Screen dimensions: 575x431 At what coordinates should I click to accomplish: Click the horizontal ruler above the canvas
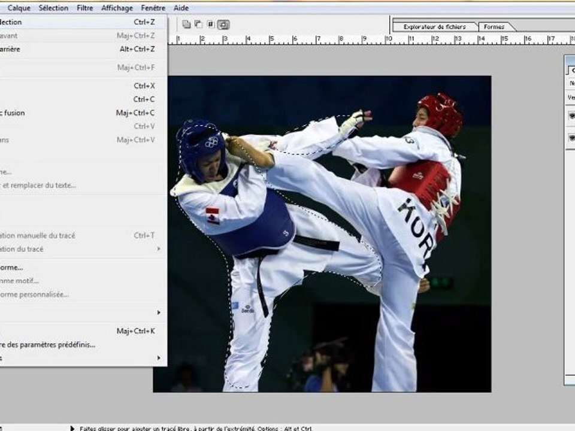(371, 40)
